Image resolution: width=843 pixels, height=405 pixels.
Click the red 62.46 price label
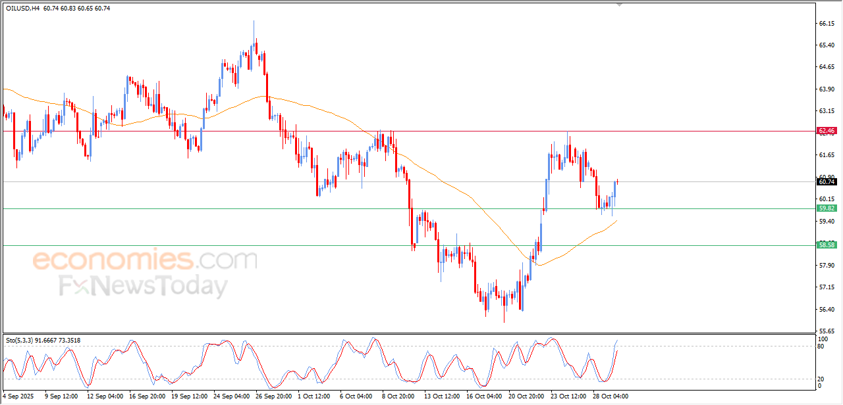tap(826, 131)
